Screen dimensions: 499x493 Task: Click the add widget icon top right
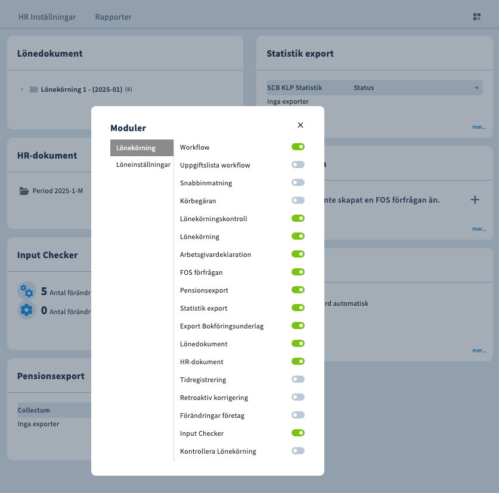[477, 17]
